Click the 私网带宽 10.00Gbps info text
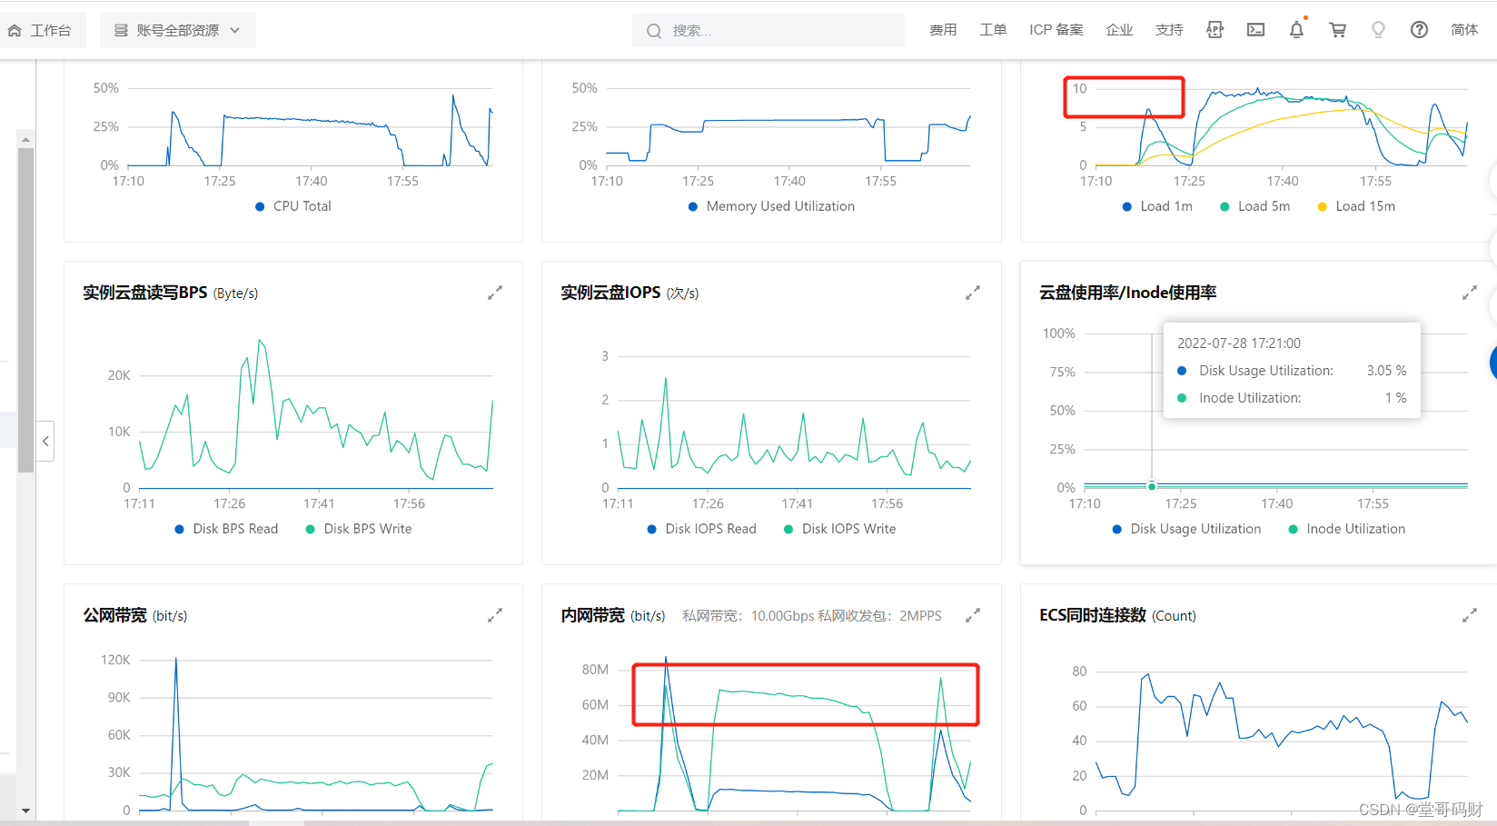The width and height of the screenshot is (1497, 826). pos(812,616)
